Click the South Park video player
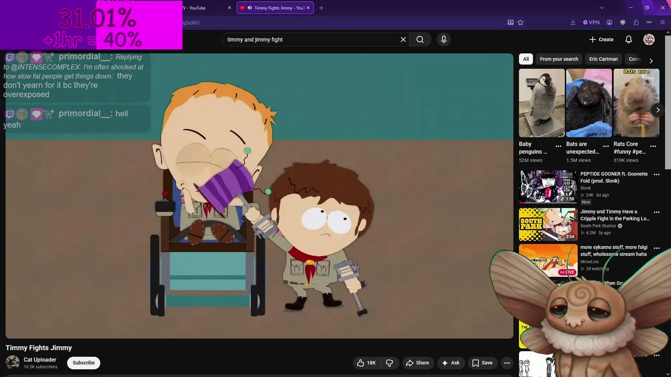 tap(259, 196)
